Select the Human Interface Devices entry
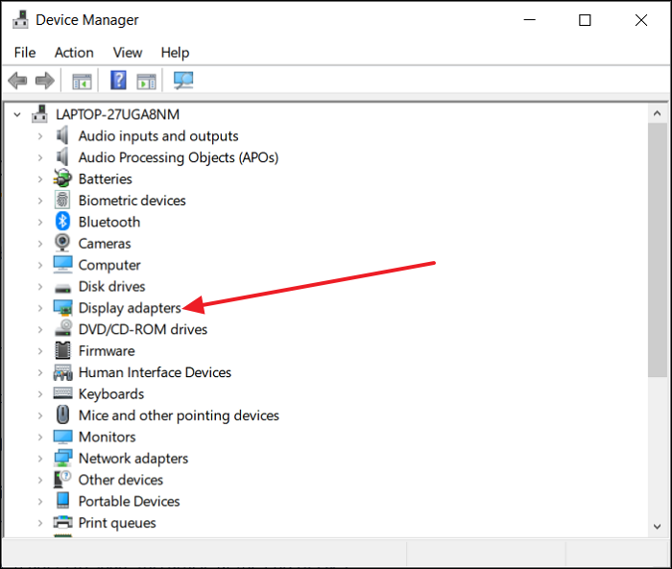 pyautogui.click(x=155, y=372)
